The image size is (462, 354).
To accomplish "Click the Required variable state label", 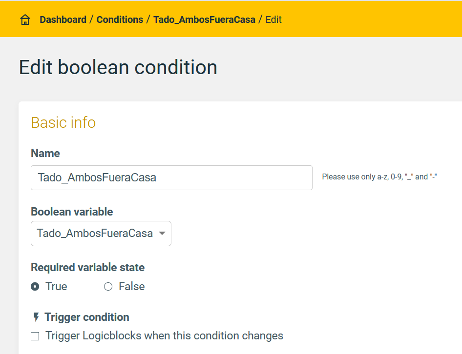I will tap(88, 268).
